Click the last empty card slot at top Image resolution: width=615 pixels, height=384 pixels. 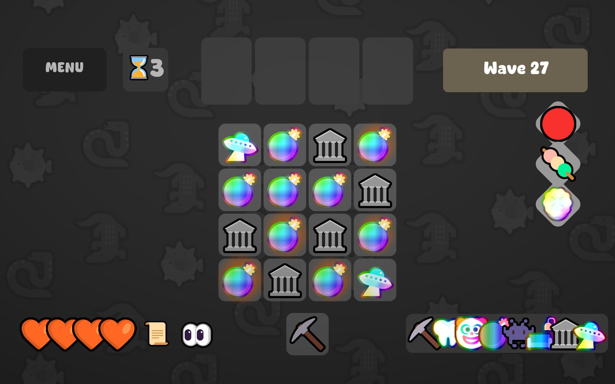click(388, 71)
